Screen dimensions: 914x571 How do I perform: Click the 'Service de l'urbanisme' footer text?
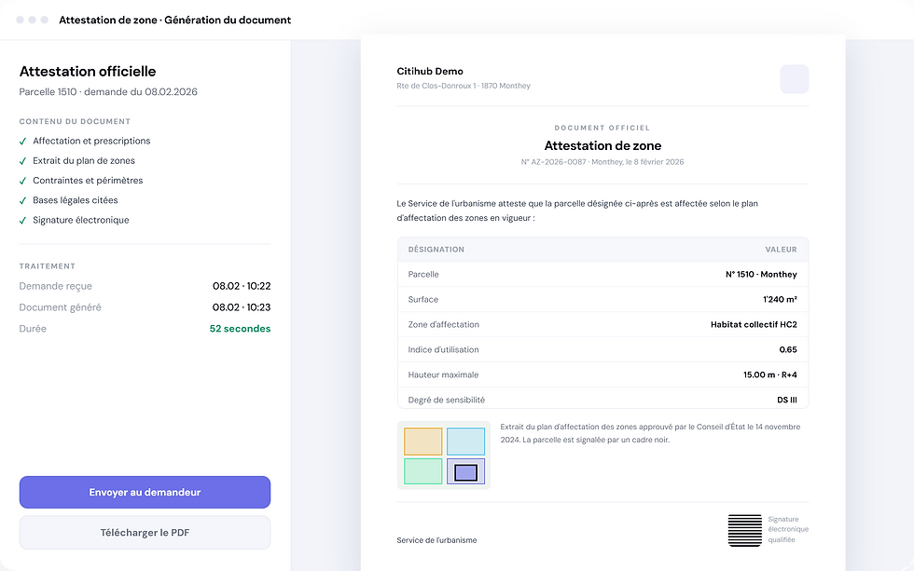tap(436, 540)
